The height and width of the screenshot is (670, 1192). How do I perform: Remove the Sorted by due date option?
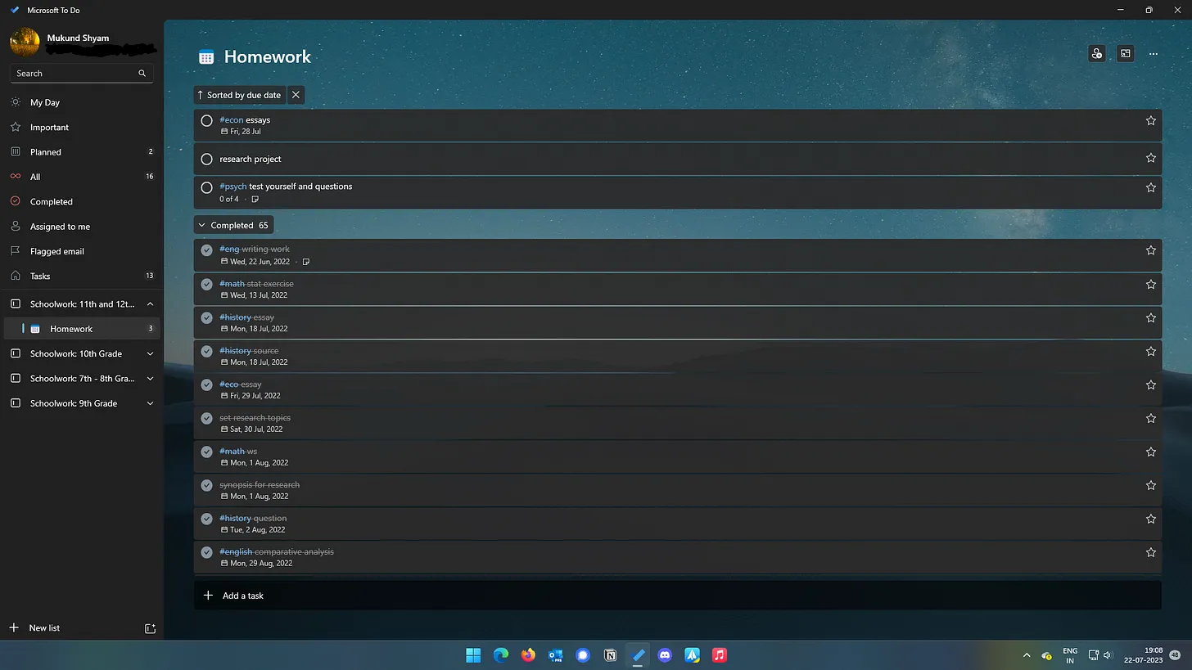click(296, 95)
